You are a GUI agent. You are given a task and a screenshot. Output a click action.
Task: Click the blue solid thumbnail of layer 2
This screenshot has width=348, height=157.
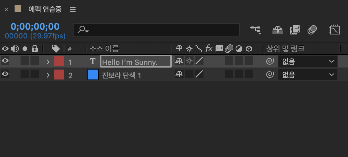click(93, 75)
